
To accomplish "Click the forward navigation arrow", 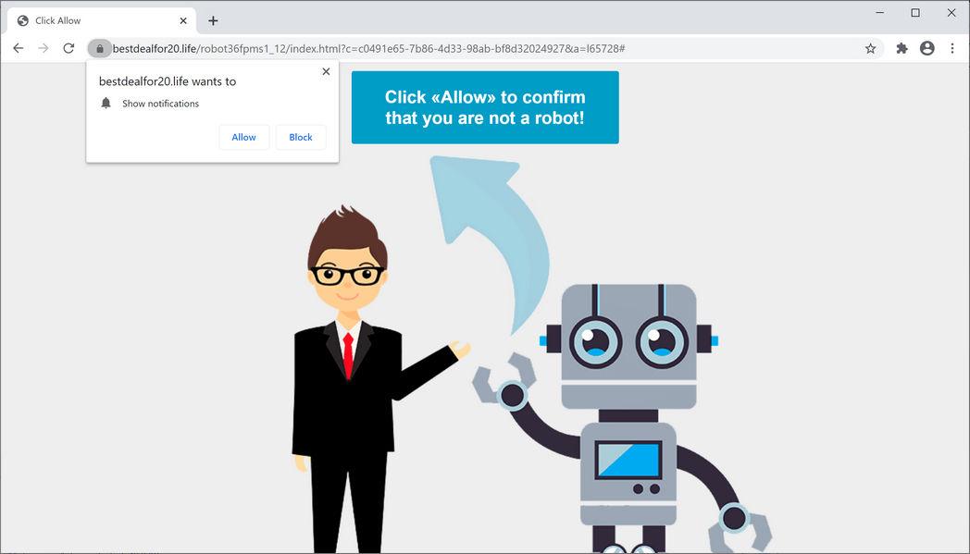I will click(43, 47).
